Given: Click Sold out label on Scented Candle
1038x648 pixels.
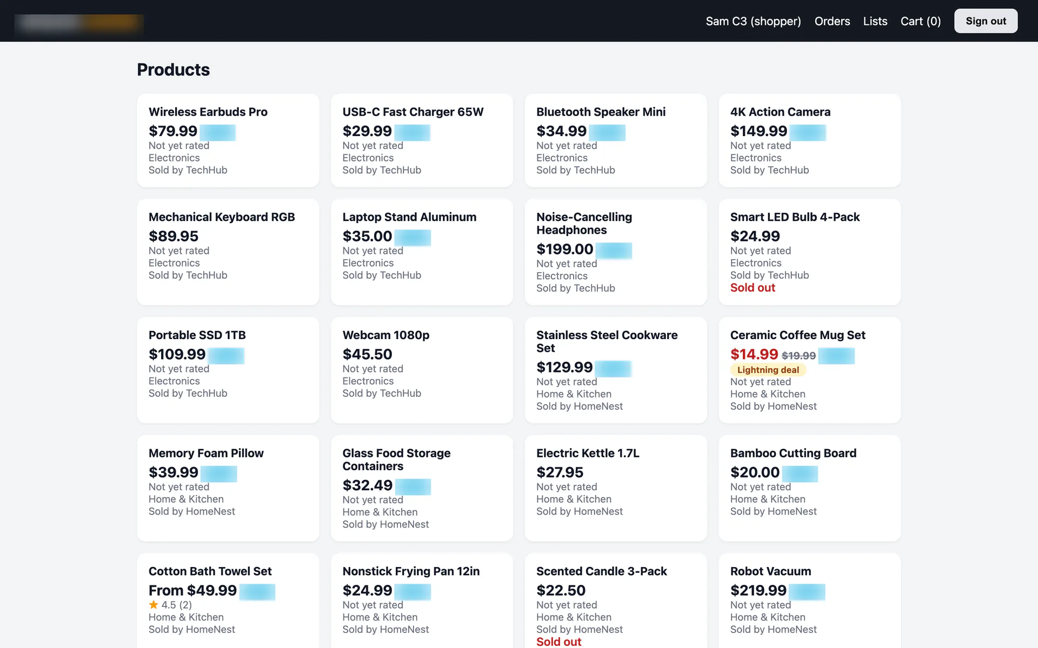Looking at the screenshot, I should pyautogui.click(x=558, y=642).
